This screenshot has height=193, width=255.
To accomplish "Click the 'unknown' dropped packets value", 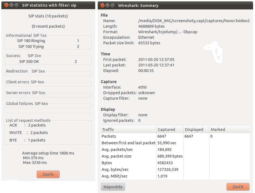I will click(x=147, y=93).
